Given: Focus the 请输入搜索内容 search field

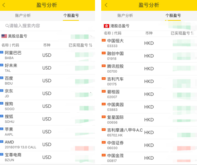Looking at the screenshot, I should click(48, 26).
